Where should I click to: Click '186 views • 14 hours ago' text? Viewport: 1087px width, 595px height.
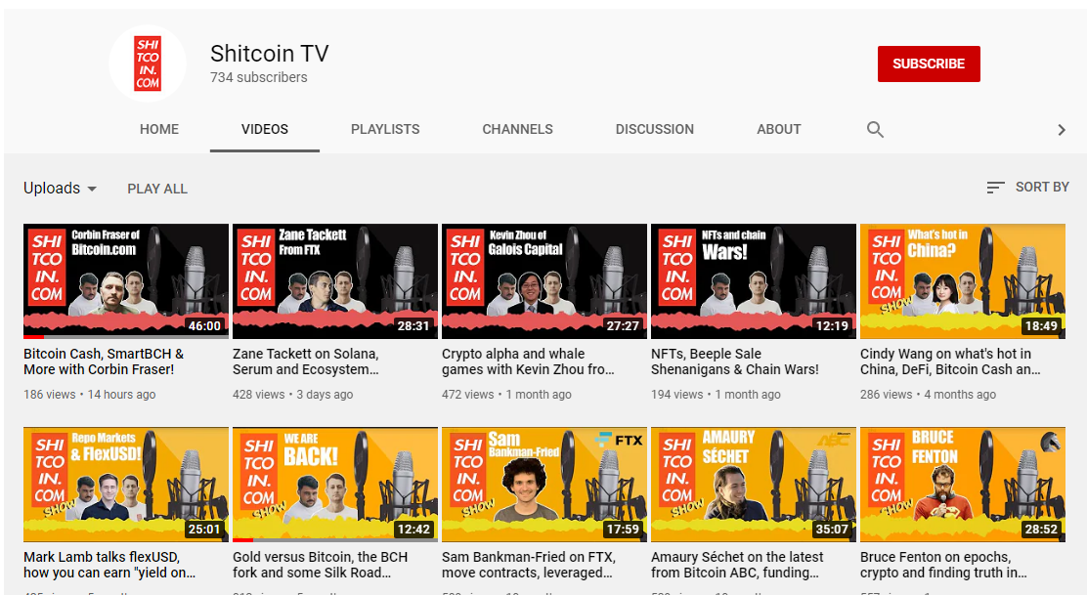click(x=89, y=394)
